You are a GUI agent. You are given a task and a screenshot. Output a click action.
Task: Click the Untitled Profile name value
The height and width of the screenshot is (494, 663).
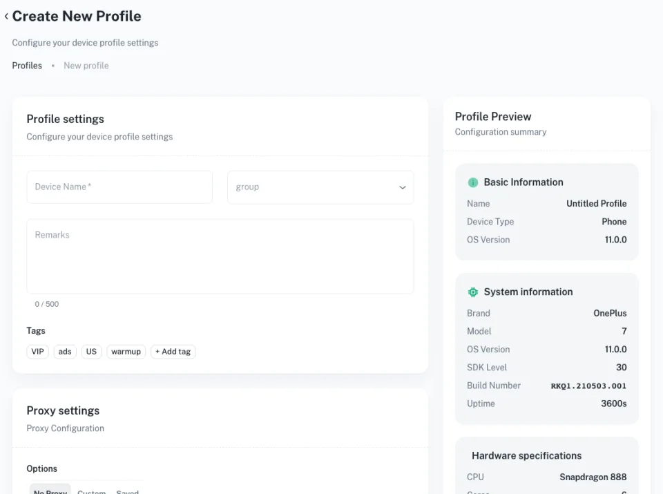tap(596, 203)
